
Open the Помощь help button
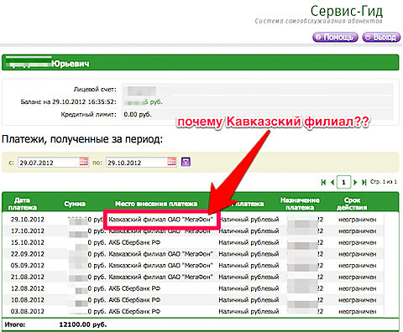pyautogui.click(x=335, y=37)
